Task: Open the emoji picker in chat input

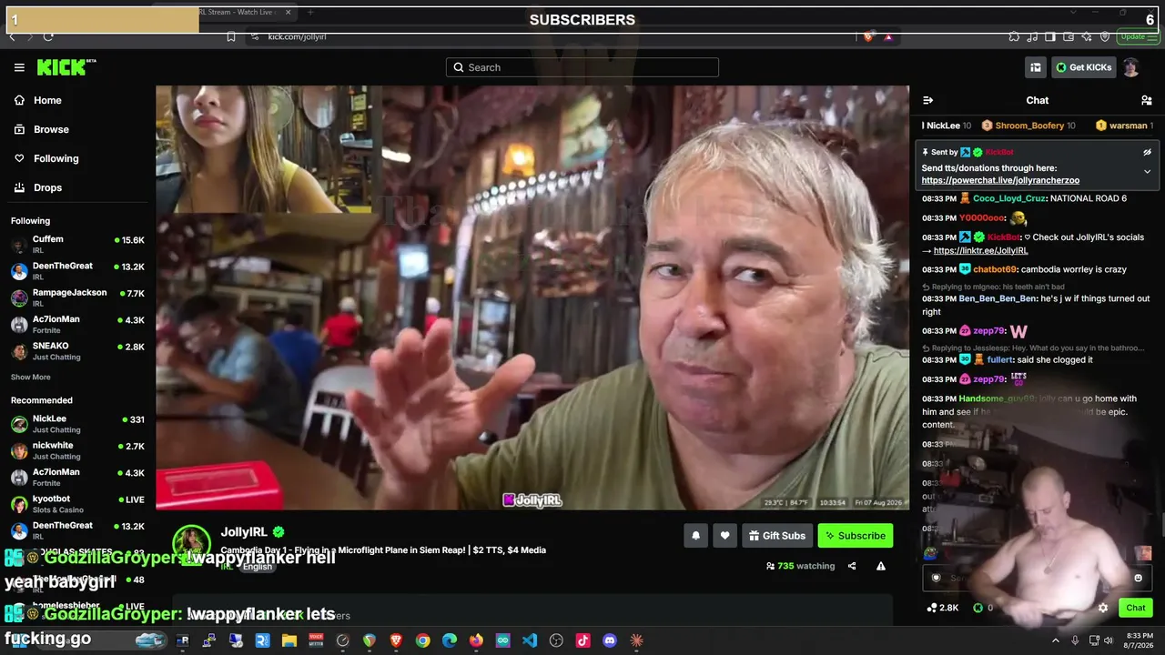Action: [x=1138, y=578]
